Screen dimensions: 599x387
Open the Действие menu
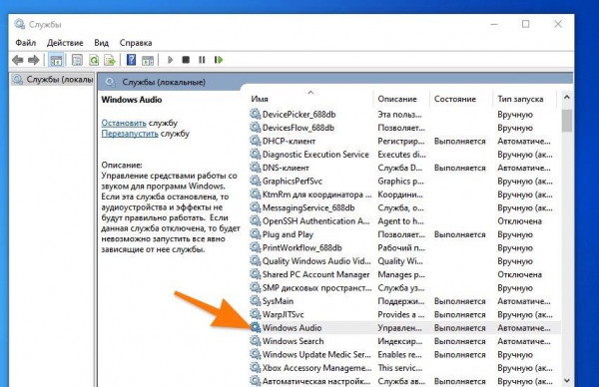coord(65,43)
